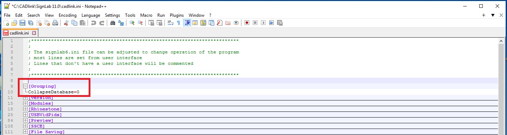Click the Open file folder icon
The height and width of the screenshot is (135, 507).
pyautogui.click(x=14, y=23)
